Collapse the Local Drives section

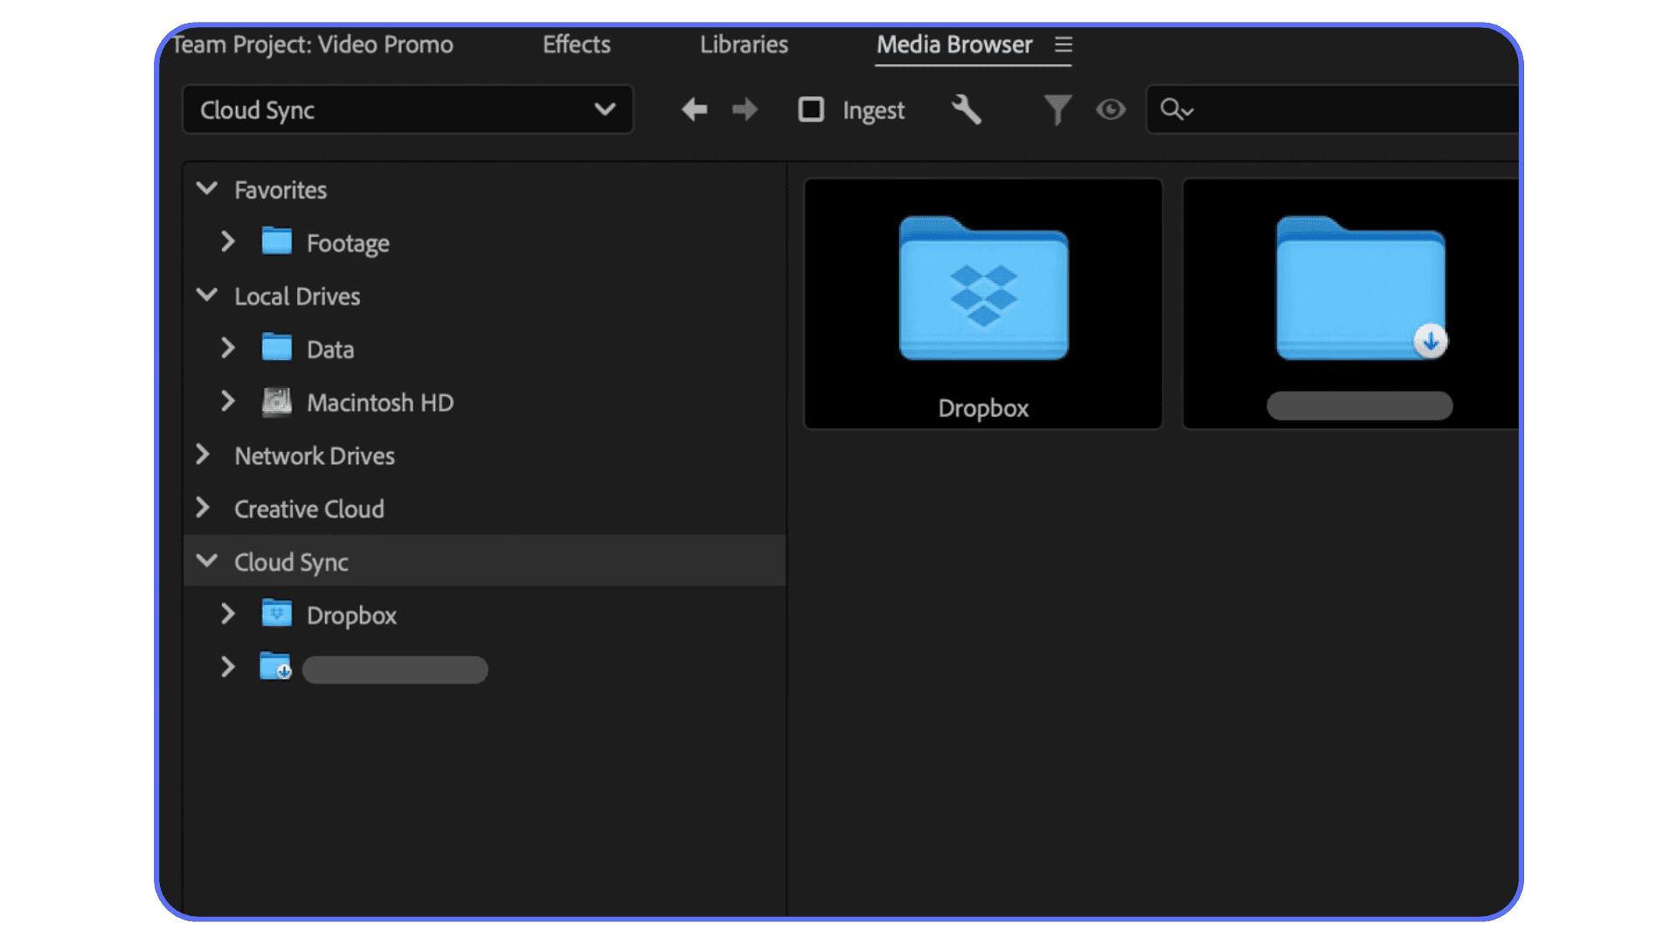click(208, 295)
